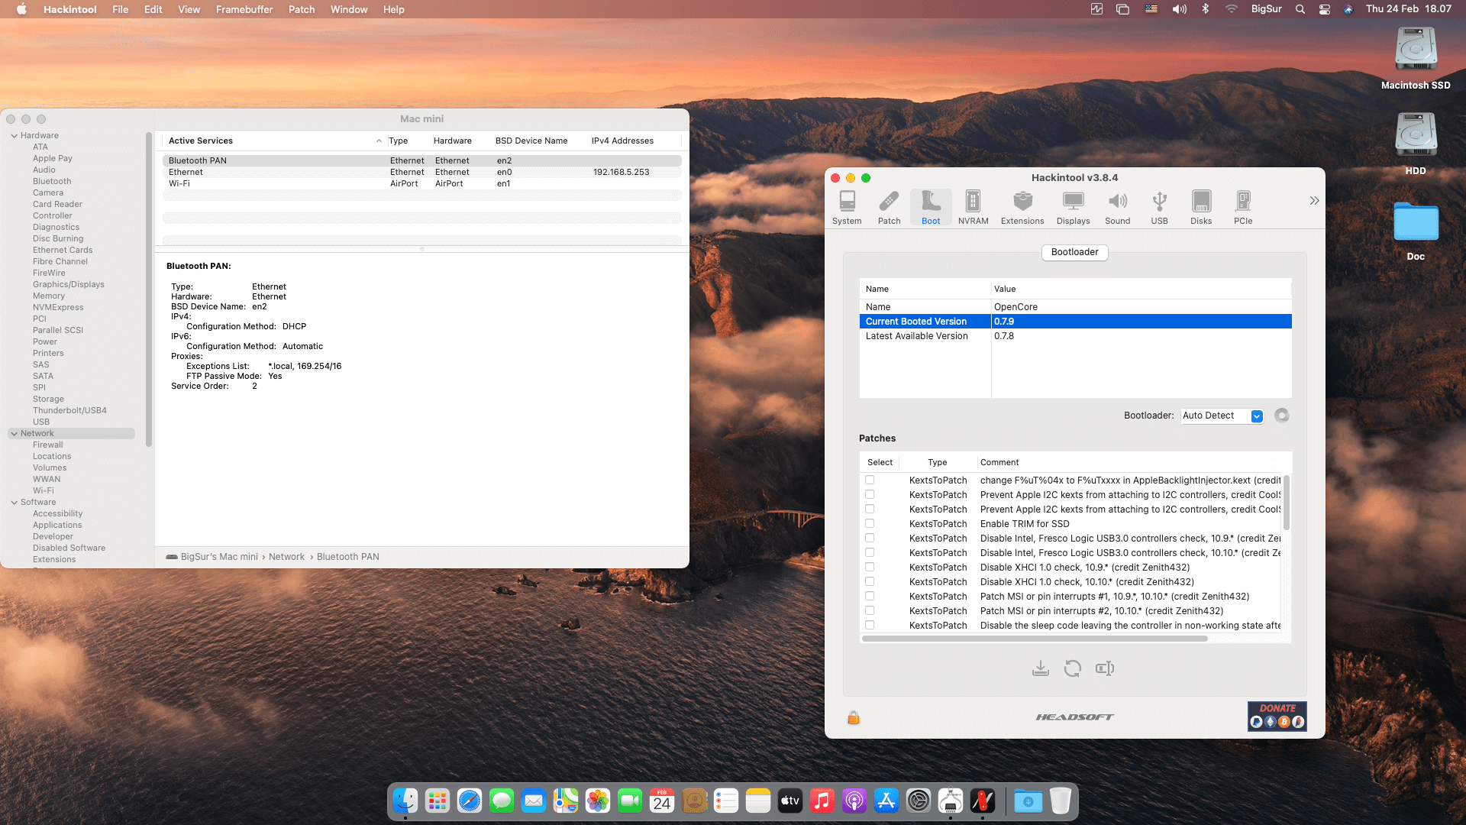Open the Displays toolbar icon
The width and height of the screenshot is (1466, 825).
1073,207
